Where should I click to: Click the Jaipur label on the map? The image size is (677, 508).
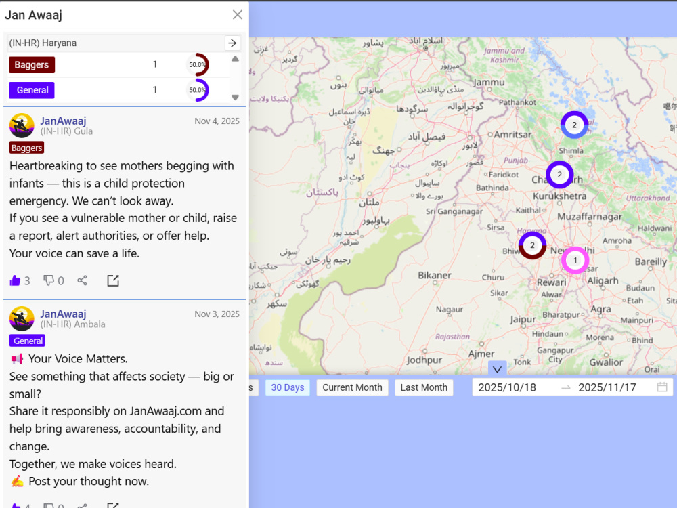point(523,320)
